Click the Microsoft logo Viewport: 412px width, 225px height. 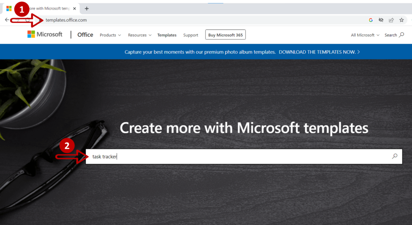point(45,35)
